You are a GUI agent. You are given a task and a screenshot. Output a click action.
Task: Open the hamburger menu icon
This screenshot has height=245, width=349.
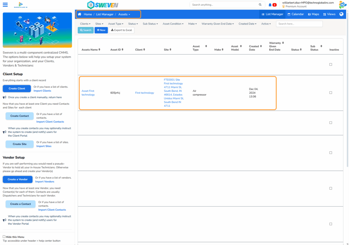(5, 5)
